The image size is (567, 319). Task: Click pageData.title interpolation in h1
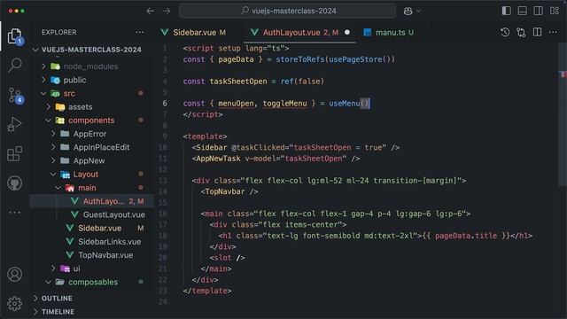[x=466, y=236]
